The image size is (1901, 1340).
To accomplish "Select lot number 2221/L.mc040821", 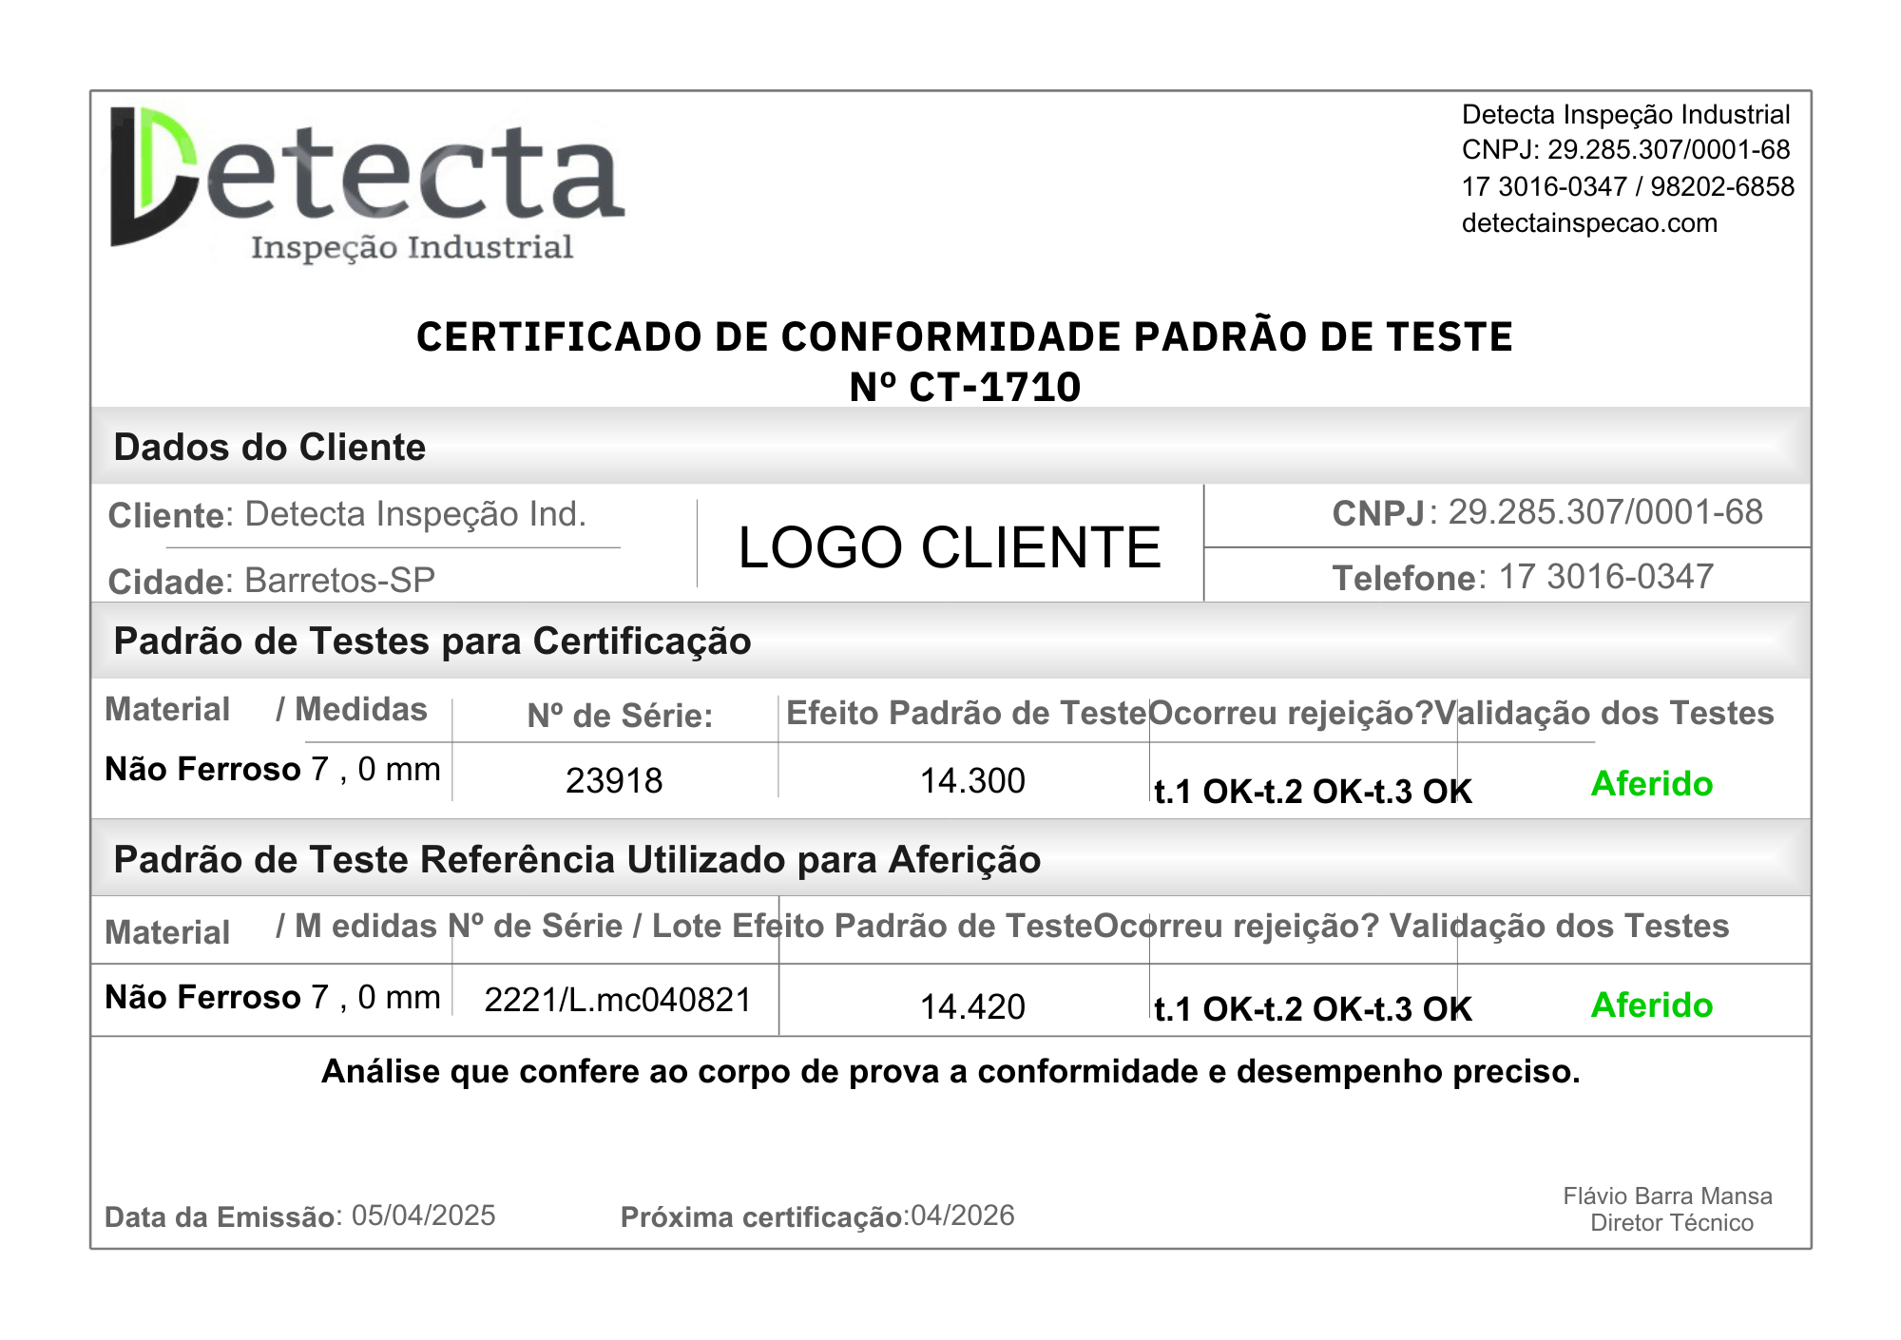I will coord(618,1000).
